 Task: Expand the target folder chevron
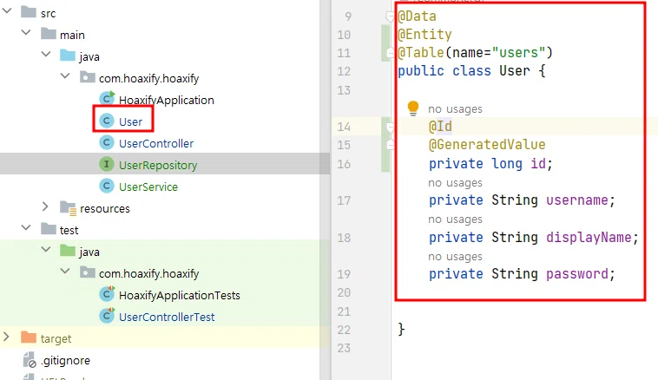pyautogui.click(x=6, y=337)
